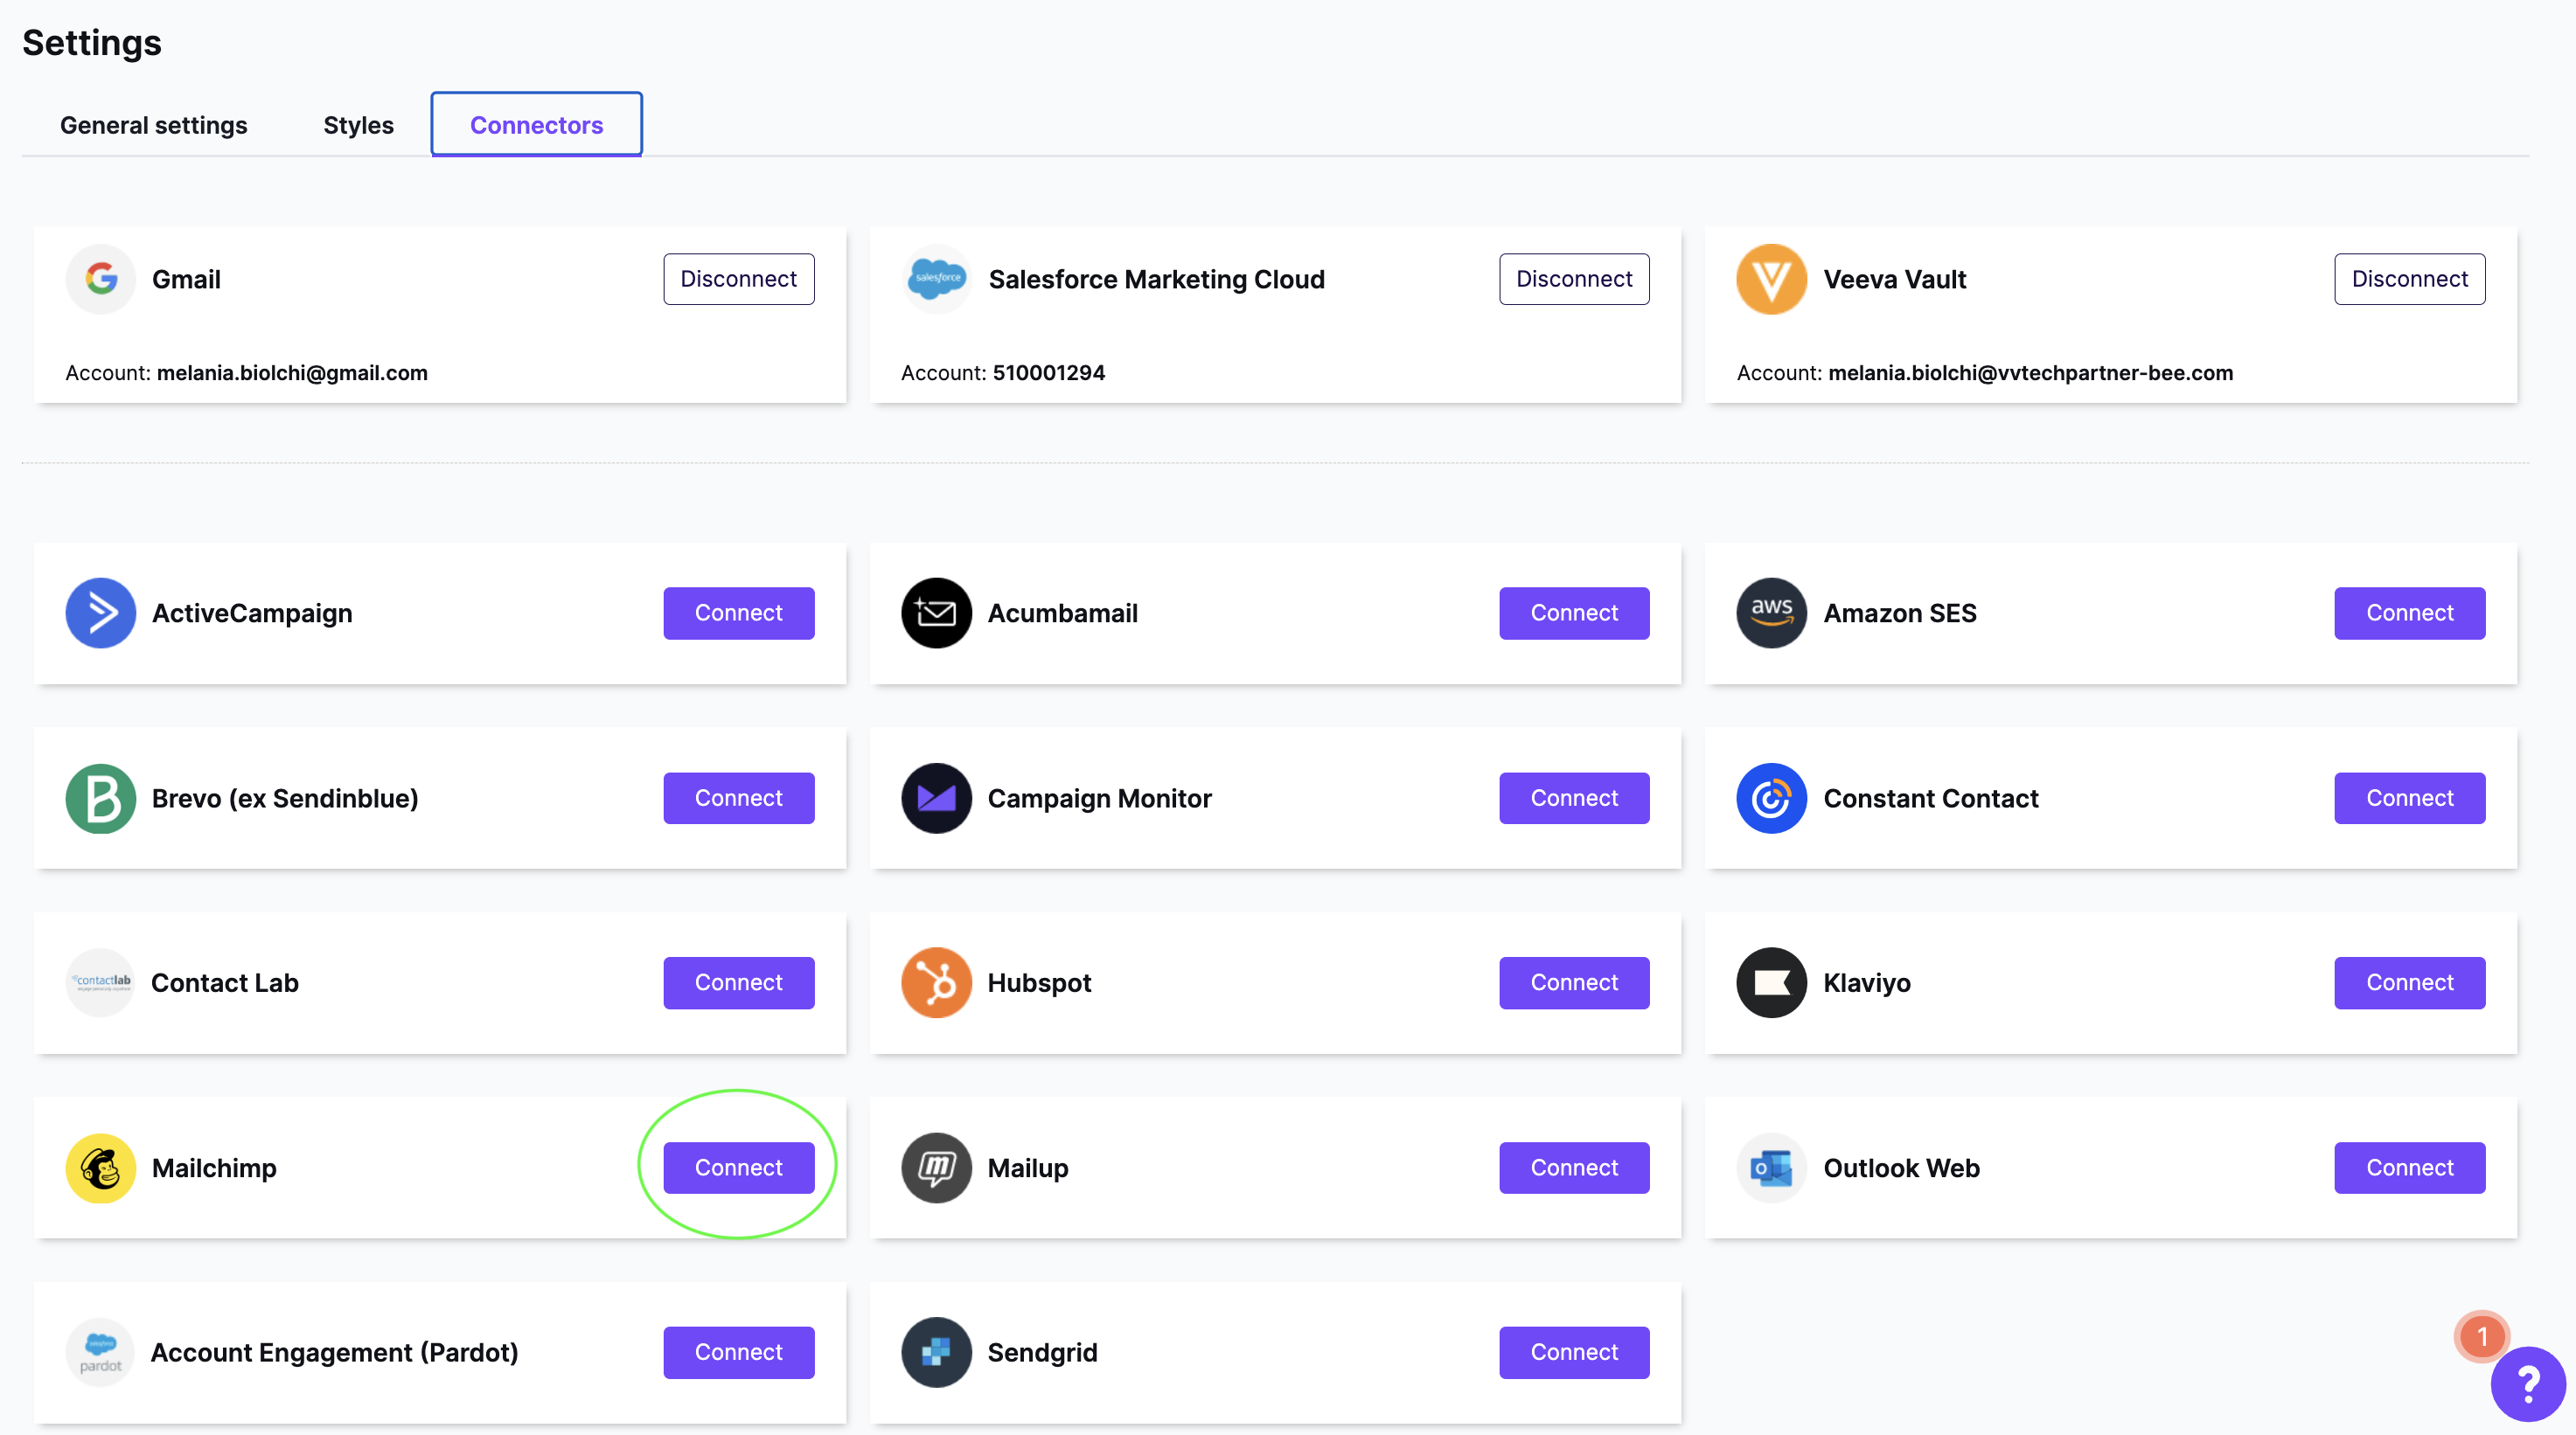Click the Acumbamail envelope logo
Image resolution: width=2576 pixels, height=1435 pixels.
point(936,613)
